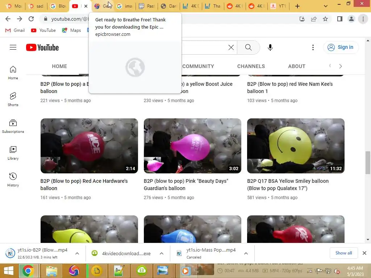The width and height of the screenshot is (371, 278).
Task: Play the blue balloon video thumbnail
Action: [192, 229]
